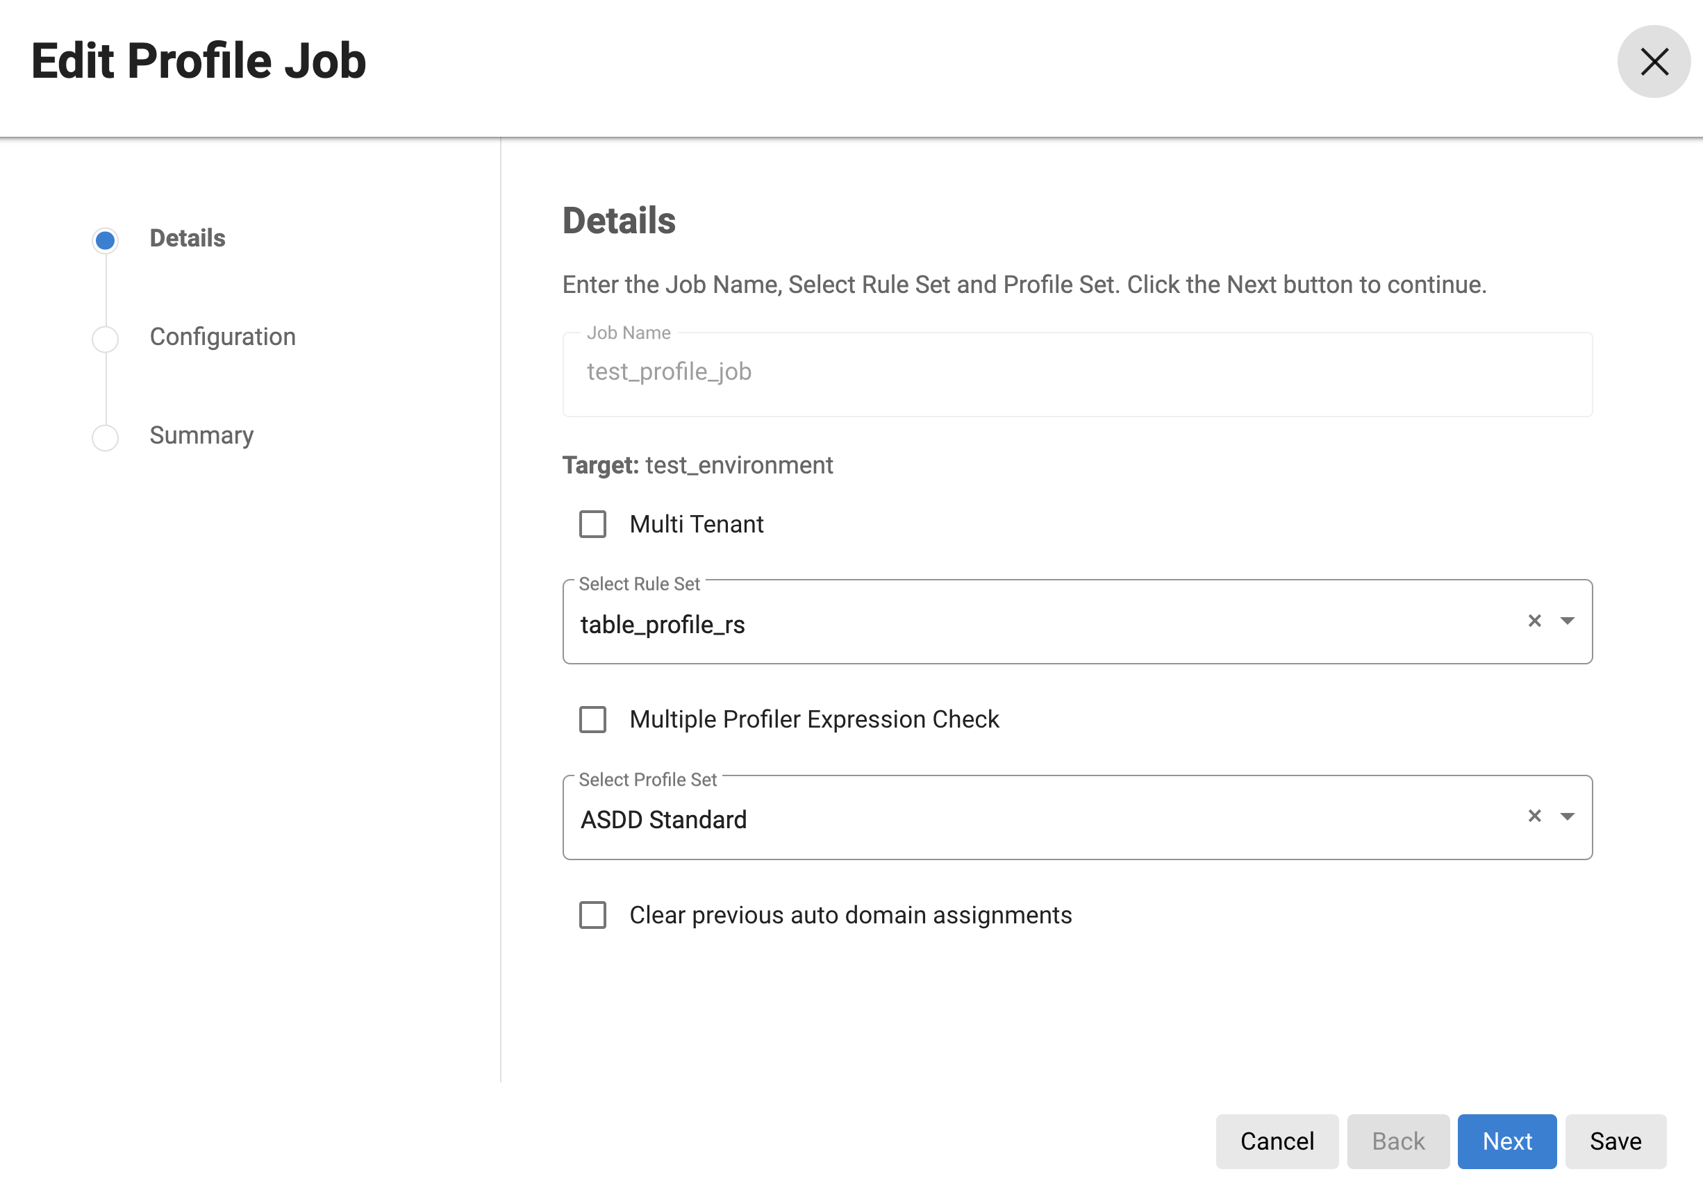Enable the Multi Tenant checkbox
This screenshot has height=1183, width=1703.
(x=592, y=524)
